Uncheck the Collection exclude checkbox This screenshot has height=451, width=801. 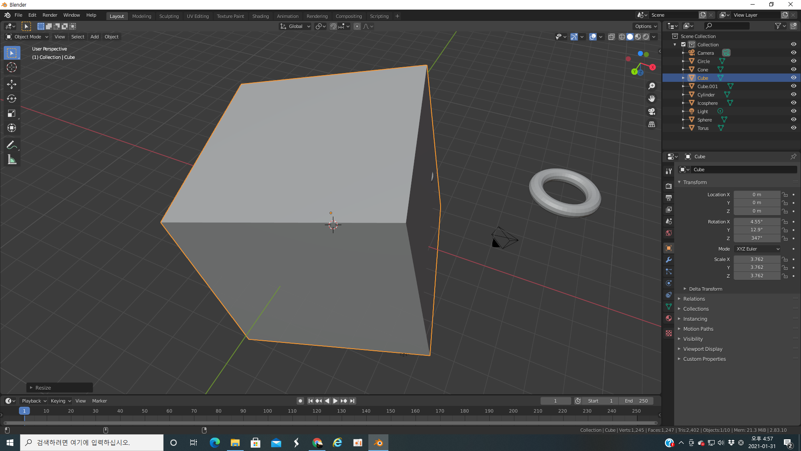coord(683,45)
